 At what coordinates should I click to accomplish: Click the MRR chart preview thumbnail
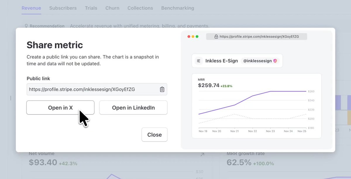(x=257, y=106)
